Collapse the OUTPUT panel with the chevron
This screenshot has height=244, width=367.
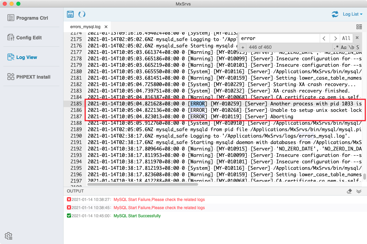point(359,191)
